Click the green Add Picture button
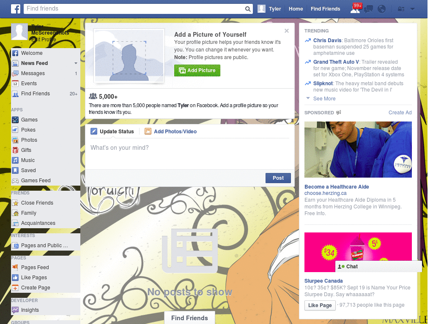433x324 pixels. pos(197,70)
